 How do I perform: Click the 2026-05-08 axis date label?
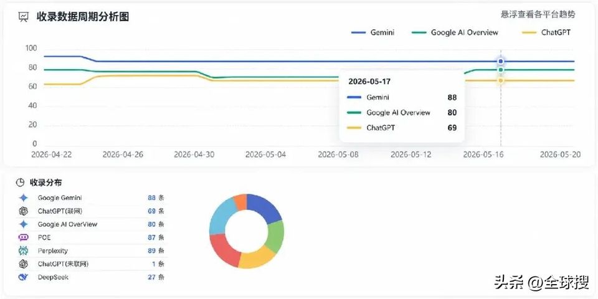tap(338, 154)
